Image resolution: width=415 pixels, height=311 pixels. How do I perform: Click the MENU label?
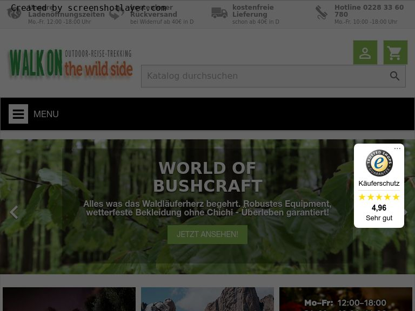[x=46, y=114]
